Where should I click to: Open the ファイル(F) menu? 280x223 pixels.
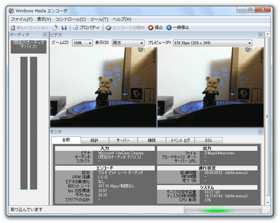21,19
